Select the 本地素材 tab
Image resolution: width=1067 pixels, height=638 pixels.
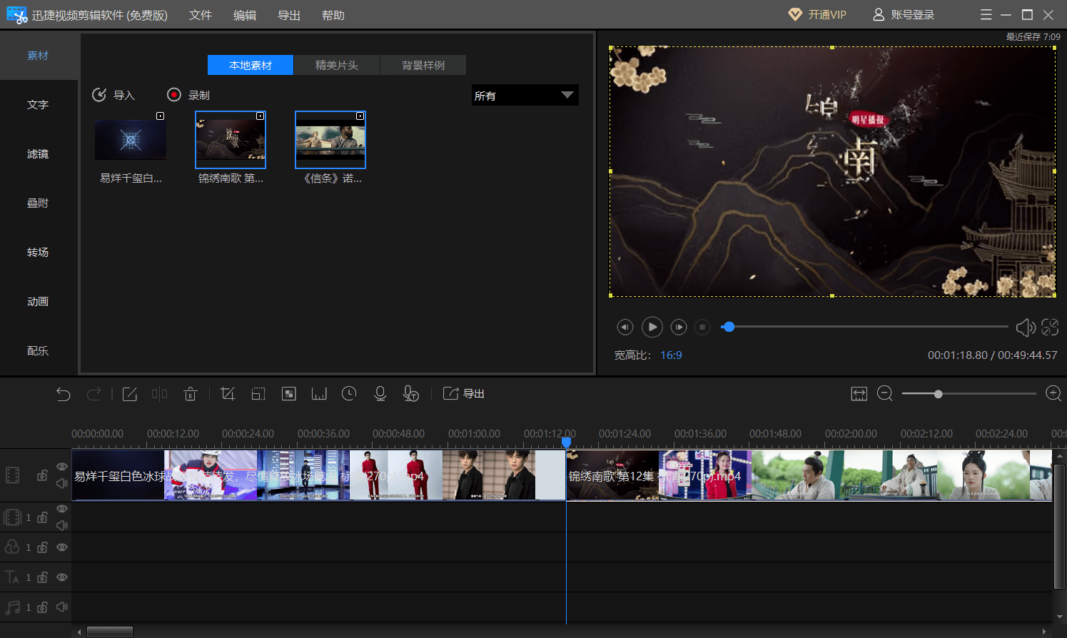[x=251, y=65]
